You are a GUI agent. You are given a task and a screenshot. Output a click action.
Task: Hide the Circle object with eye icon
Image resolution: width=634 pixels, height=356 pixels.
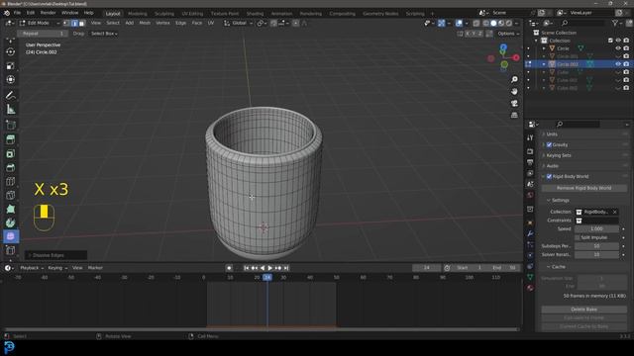pos(618,48)
